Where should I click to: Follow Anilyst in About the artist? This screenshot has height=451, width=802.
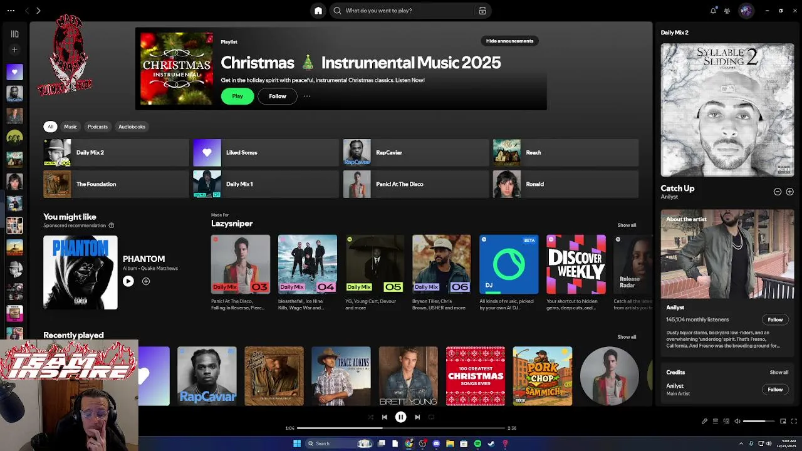(775, 320)
